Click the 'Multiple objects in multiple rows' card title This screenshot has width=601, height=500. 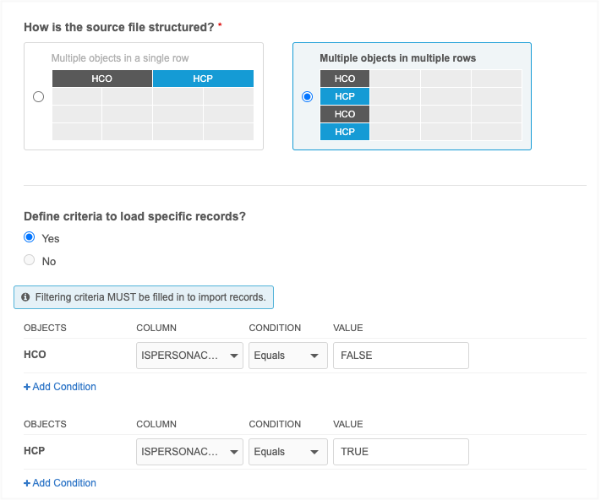(x=397, y=58)
